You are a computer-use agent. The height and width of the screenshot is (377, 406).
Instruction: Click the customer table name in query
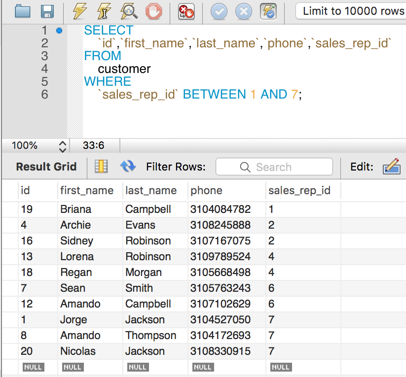[x=124, y=69]
